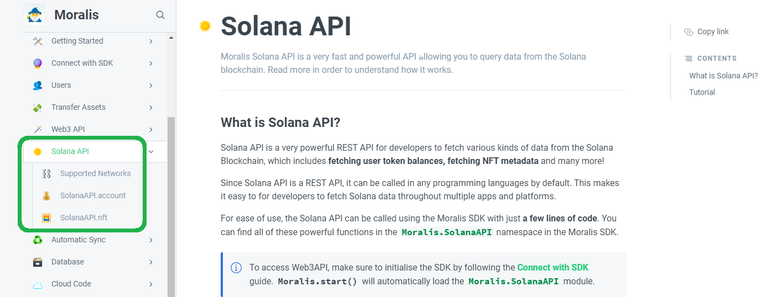Click the Solana API page title
Viewport: 781px width, 297px height.
(286, 26)
